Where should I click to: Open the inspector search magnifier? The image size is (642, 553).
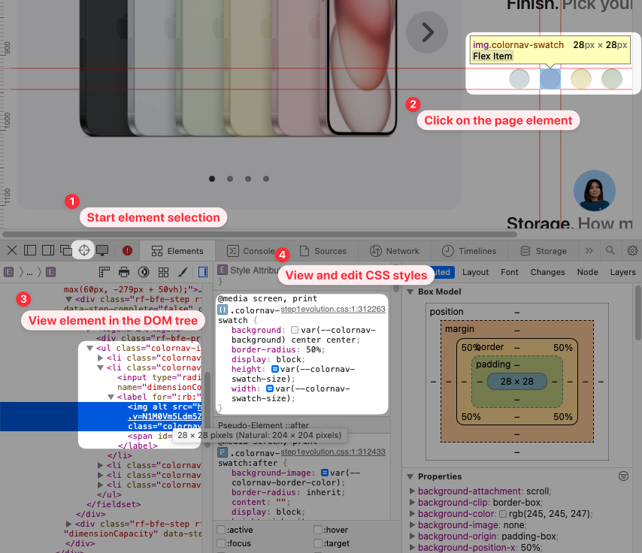(610, 250)
